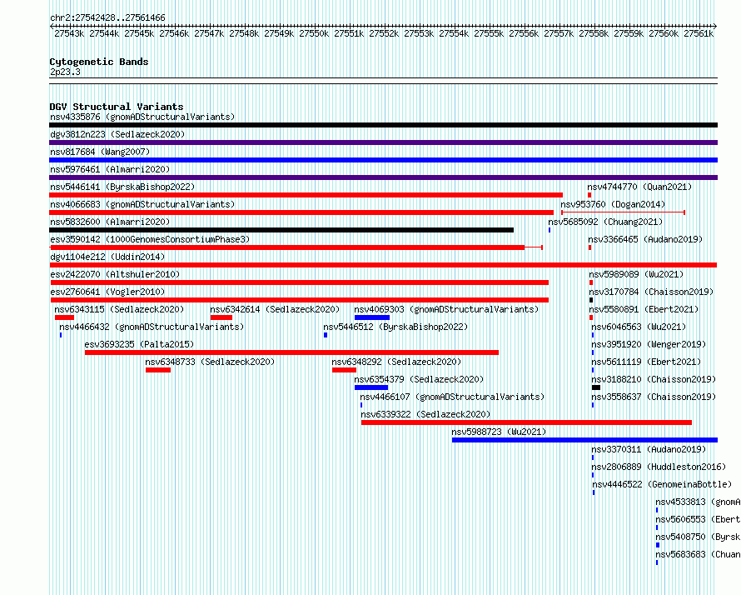Open nsv4069303 gnomADStructuralVariants label
The height and width of the screenshot is (595, 741).
pos(447,309)
